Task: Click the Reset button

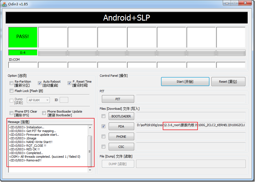Action: (228, 82)
